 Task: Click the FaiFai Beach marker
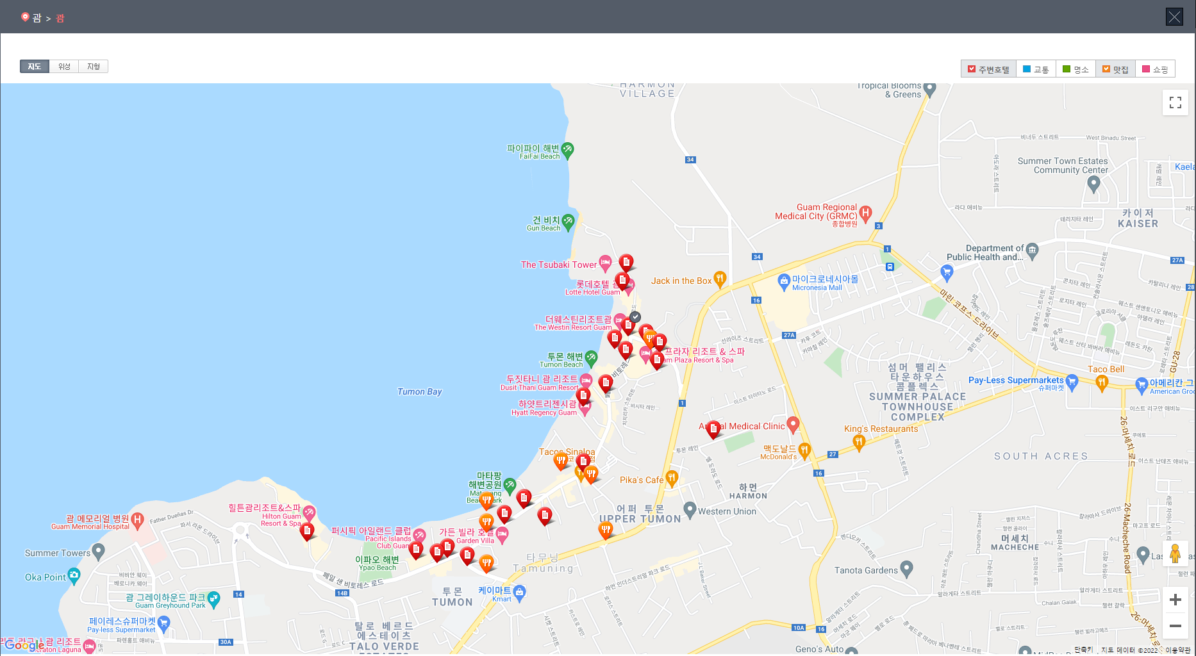567,150
